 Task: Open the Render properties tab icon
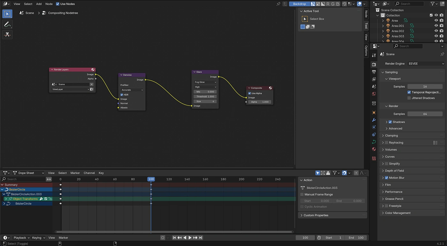tap(374, 65)
